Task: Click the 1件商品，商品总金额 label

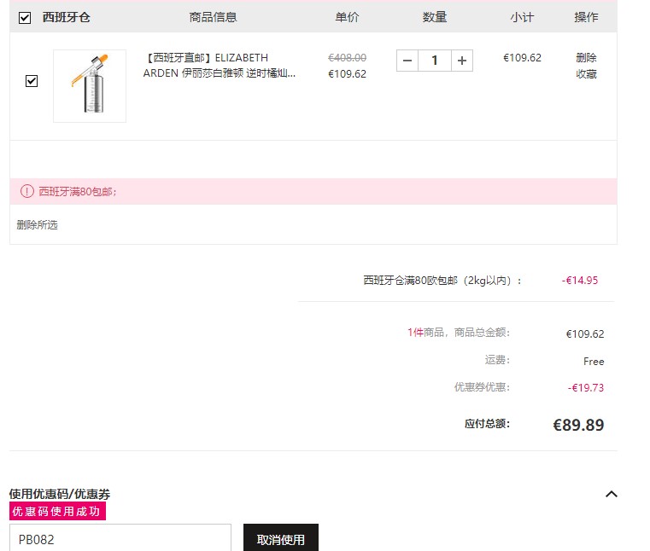Action: pyautogui.click(x=459, y=333)
